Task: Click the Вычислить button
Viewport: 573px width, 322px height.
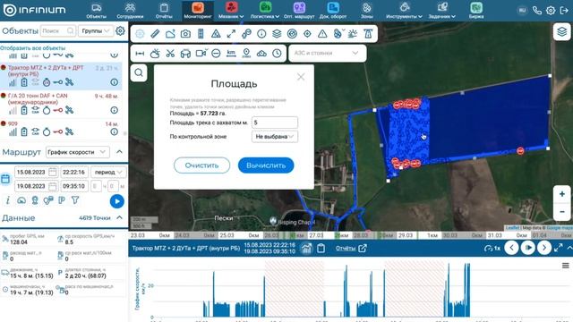Action: point(266,165)
